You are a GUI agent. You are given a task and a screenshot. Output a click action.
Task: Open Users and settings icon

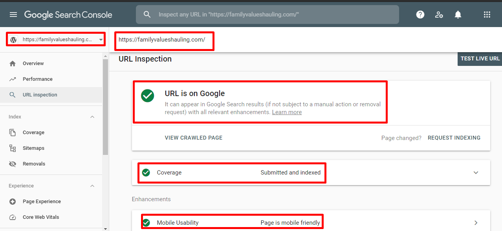[x=439, y=15]
